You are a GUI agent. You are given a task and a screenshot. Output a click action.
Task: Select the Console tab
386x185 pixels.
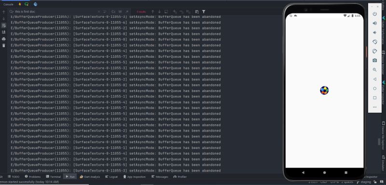point(8,4)
